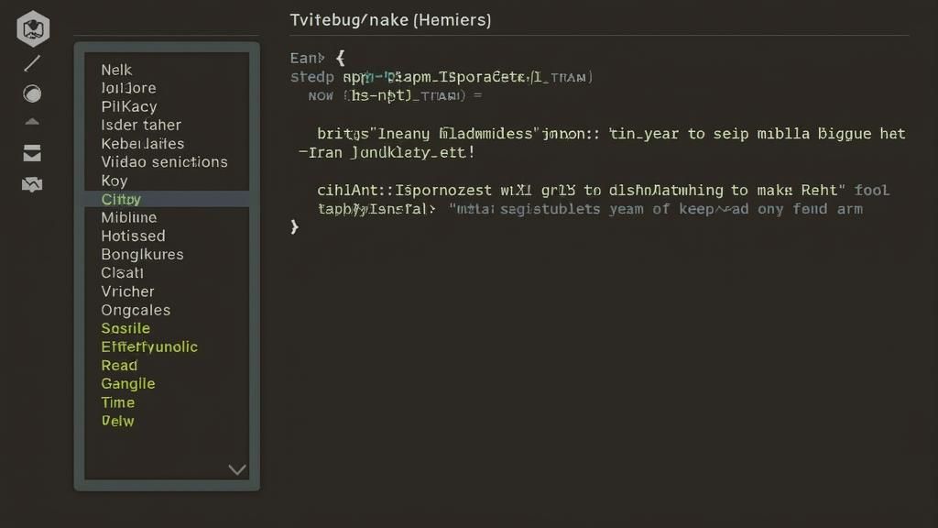Click the hexagon app logo icon
The image size is (938, 528).
(x=33, y=28)
